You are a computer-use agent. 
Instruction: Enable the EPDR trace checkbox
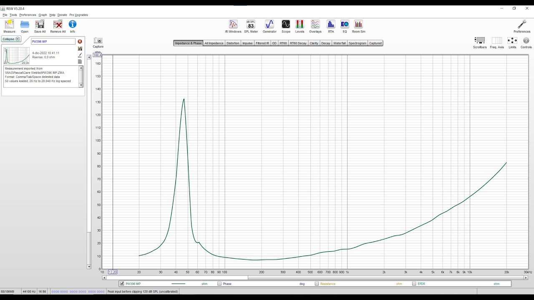click(x=414, y=284)
